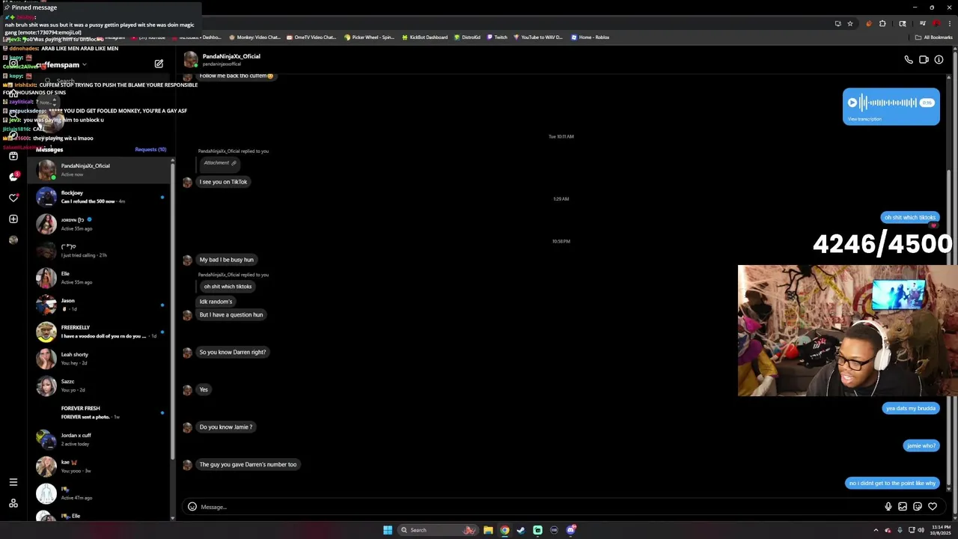Compose a new message with pencil icon
Viewport: 958px width, 539px height.
point(159,64)
